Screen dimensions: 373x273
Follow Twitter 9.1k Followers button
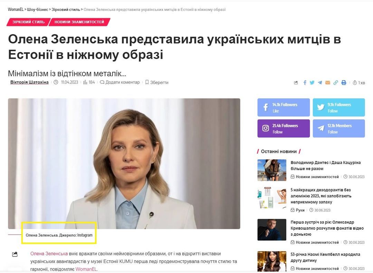click(339, 107)
